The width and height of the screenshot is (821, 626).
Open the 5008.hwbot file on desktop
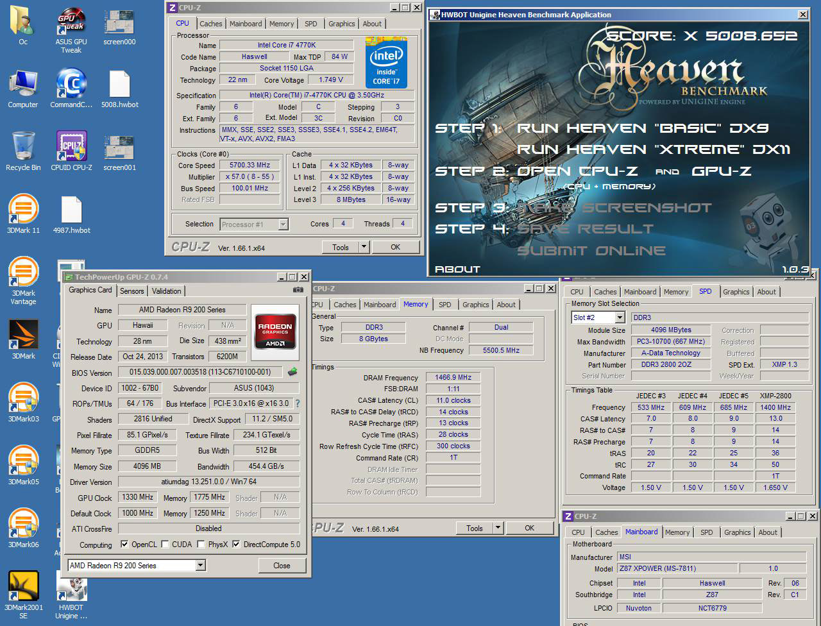pyautogui.click(x=119, y=85)
